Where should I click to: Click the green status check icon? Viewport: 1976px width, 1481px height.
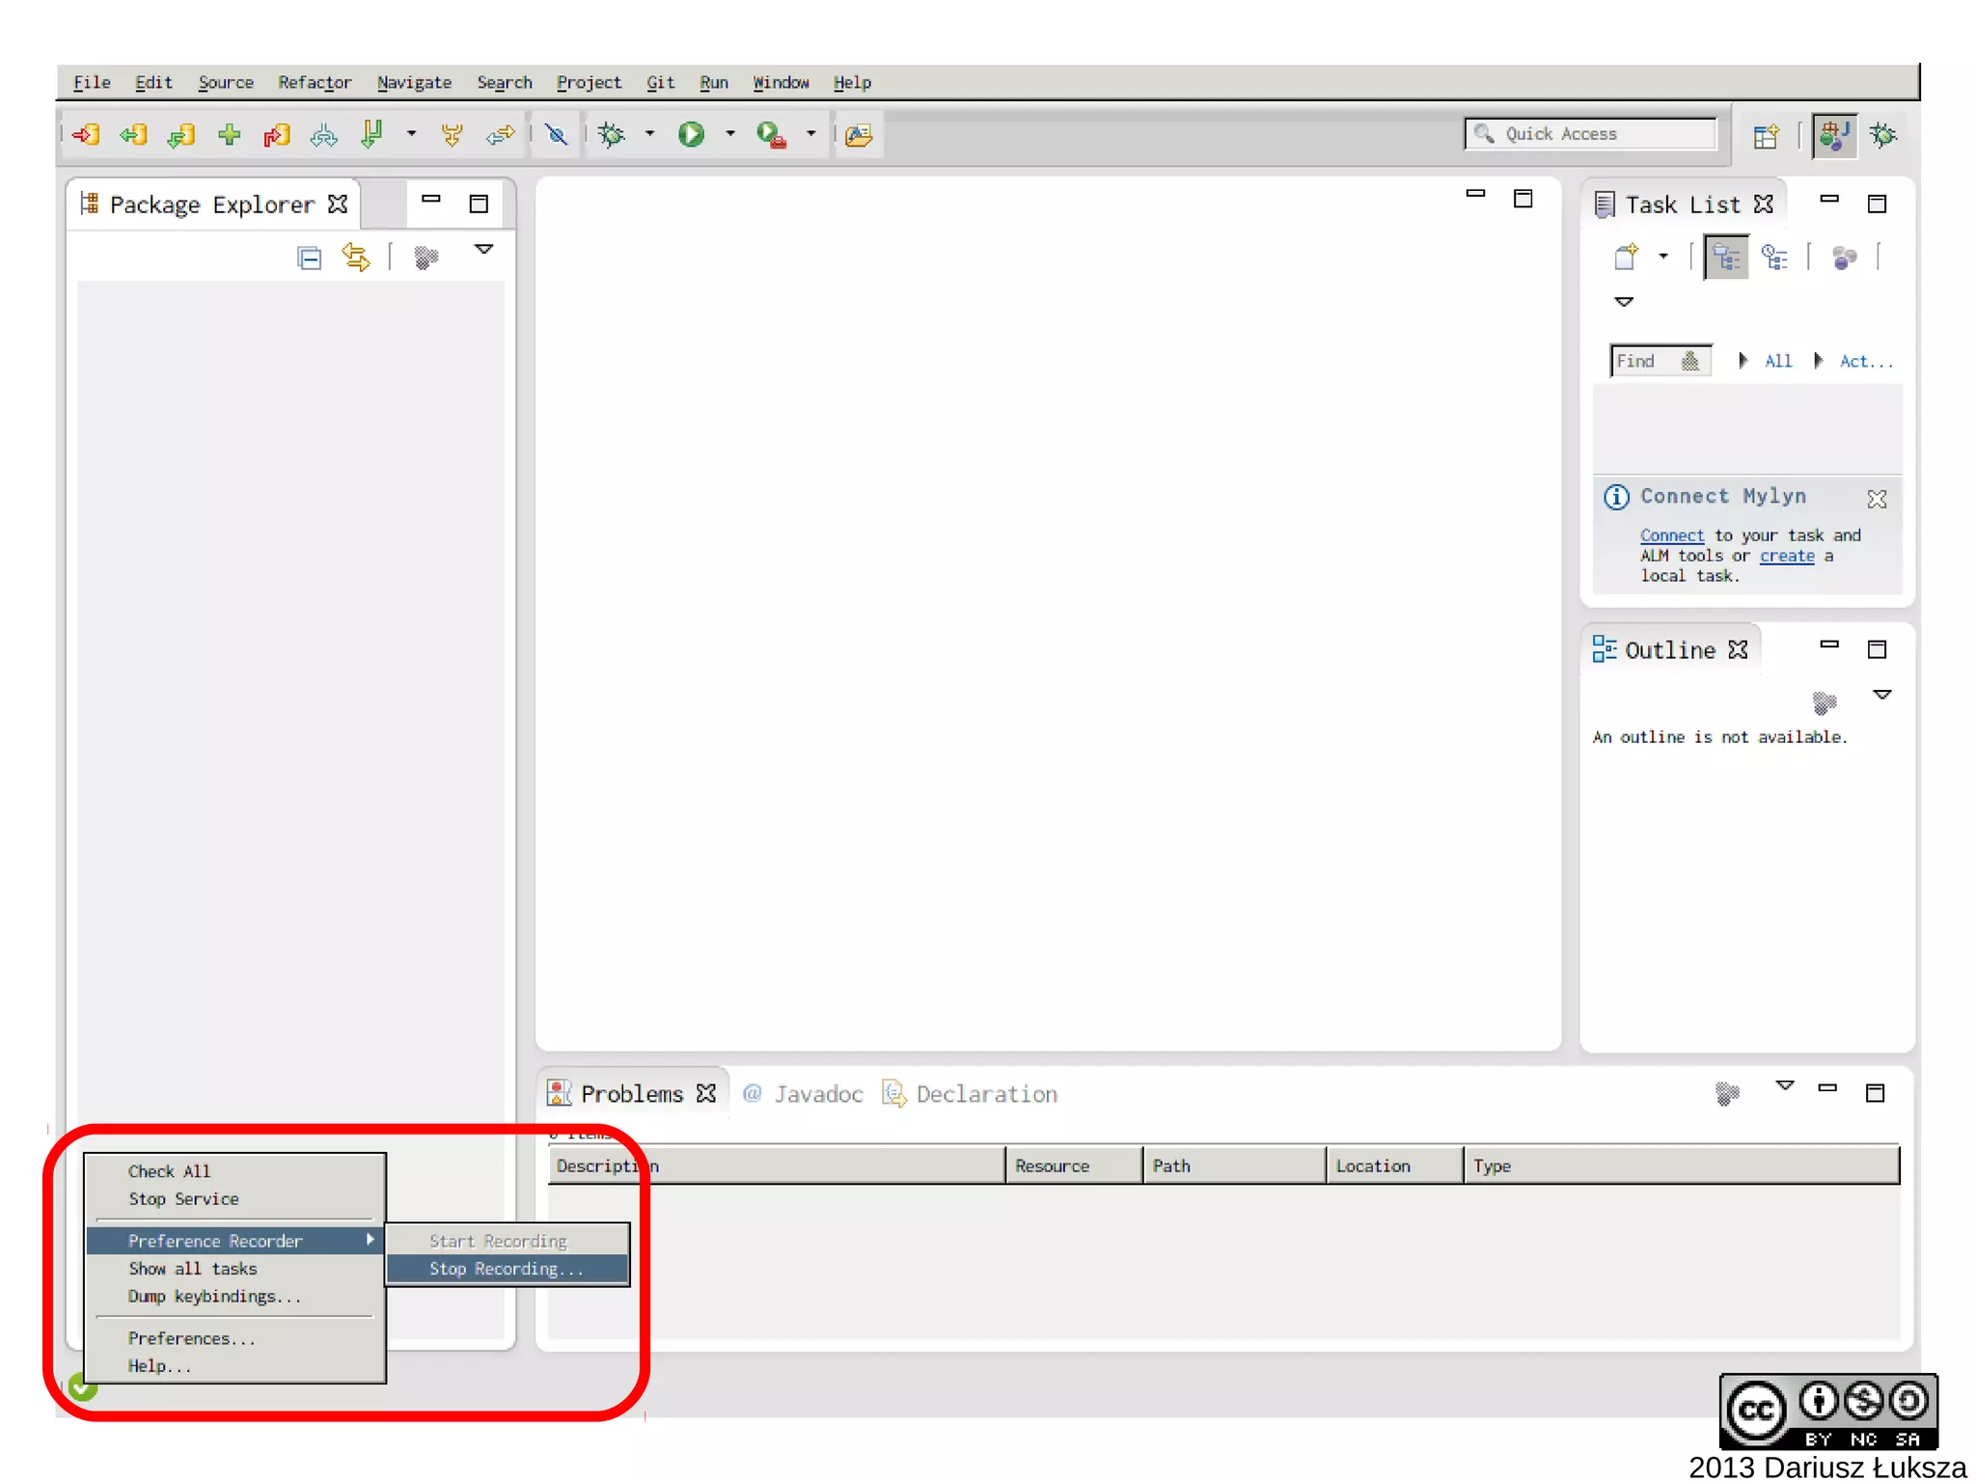click(x=82, y=1390)
